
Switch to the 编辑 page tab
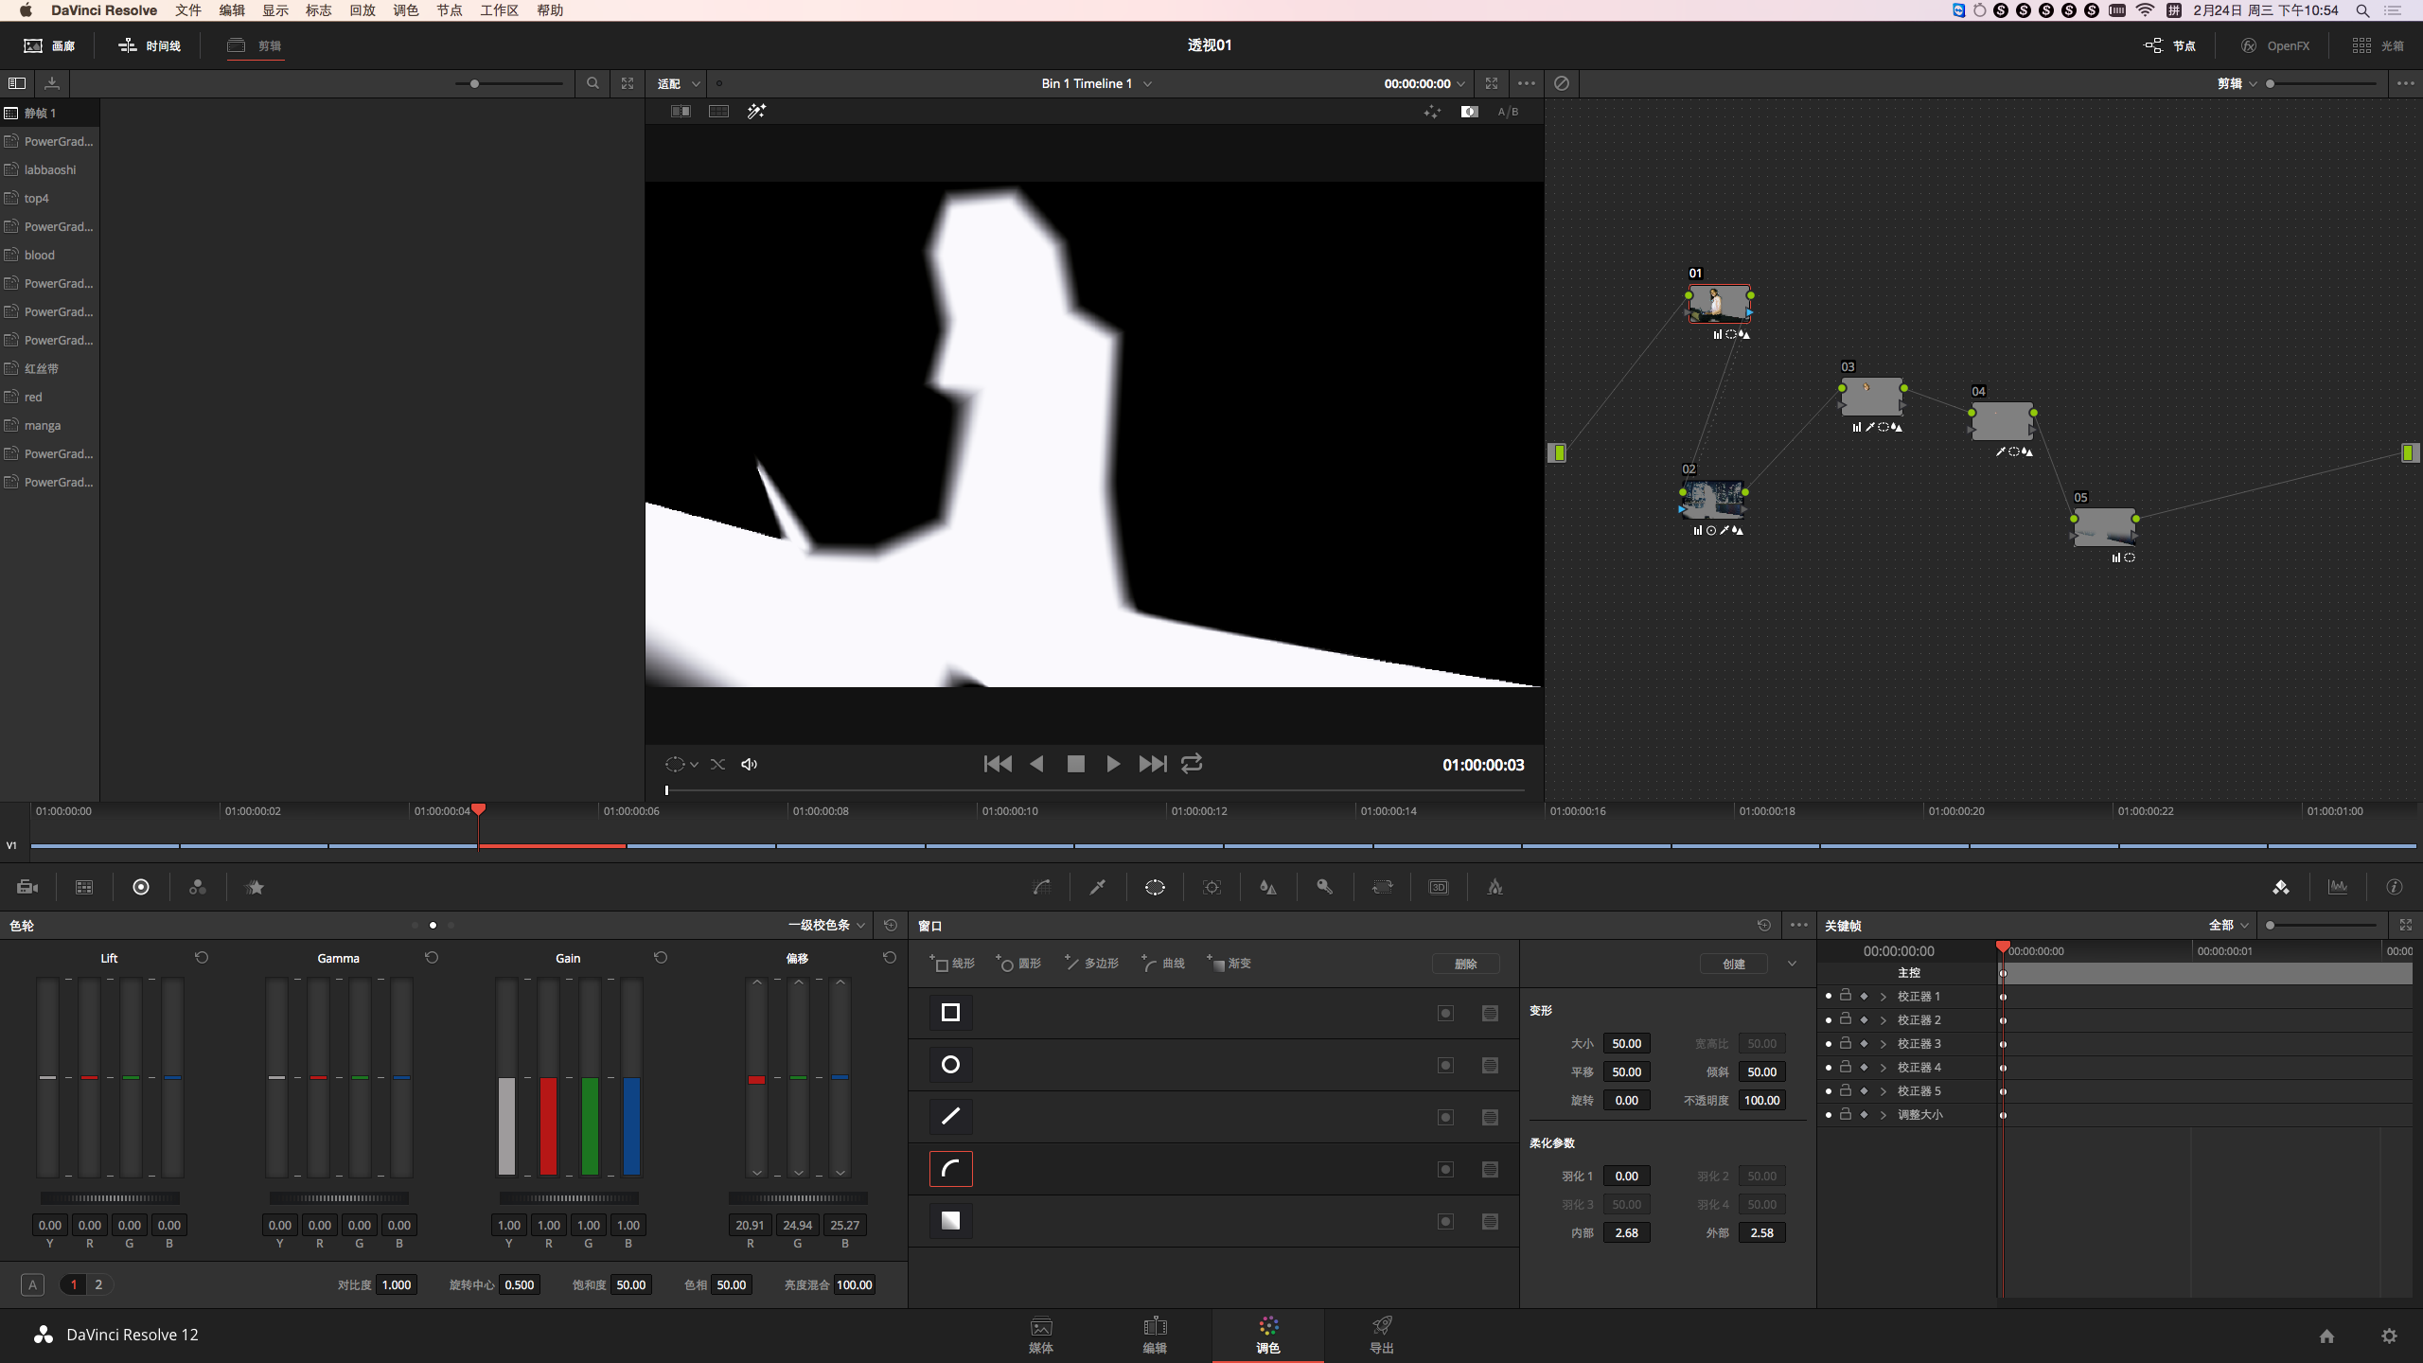click(1155, 1335)
